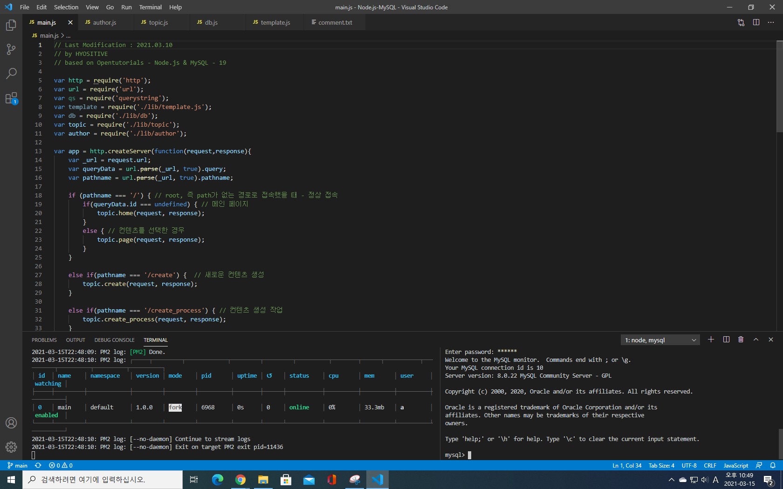Screen dimensions: 783x489
Task: Open the Accounts menu icon
Action: click(x=11, y=423)
